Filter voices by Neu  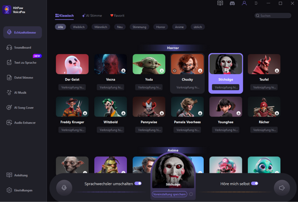point(120,27)
